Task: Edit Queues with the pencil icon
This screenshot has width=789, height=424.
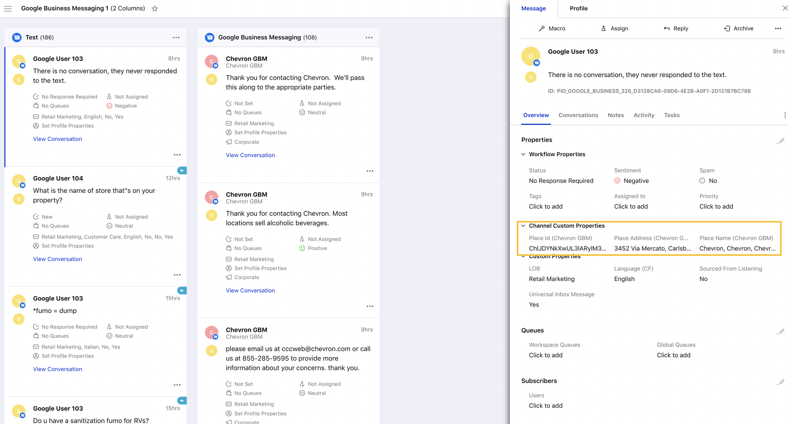Action: pos(780,331)
